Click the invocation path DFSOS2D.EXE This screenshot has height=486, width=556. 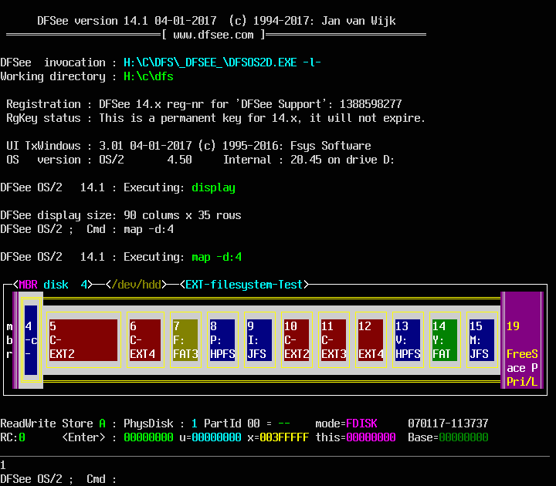[222, 62]
